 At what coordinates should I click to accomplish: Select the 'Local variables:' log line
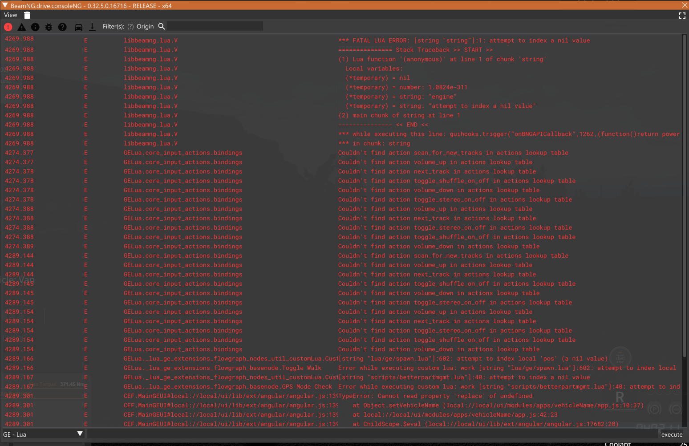tap(374, 69)
